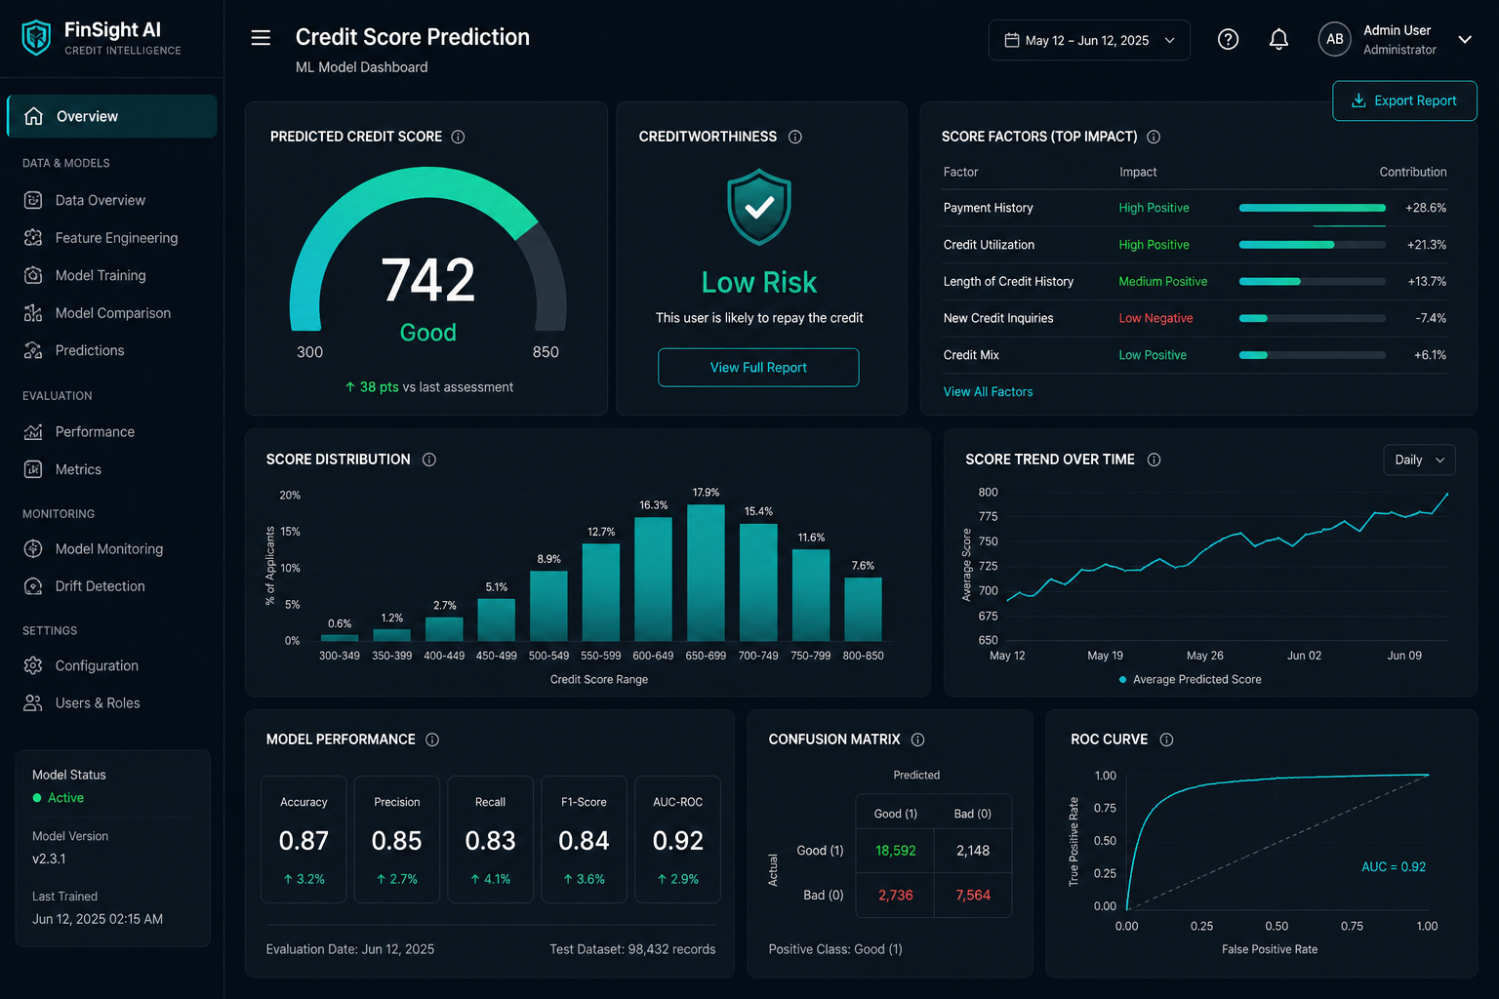The width and height of the screenshot is (1499, 999).
Task: Open the Daily interval dropdown
Action: [x=1419, y=460]
